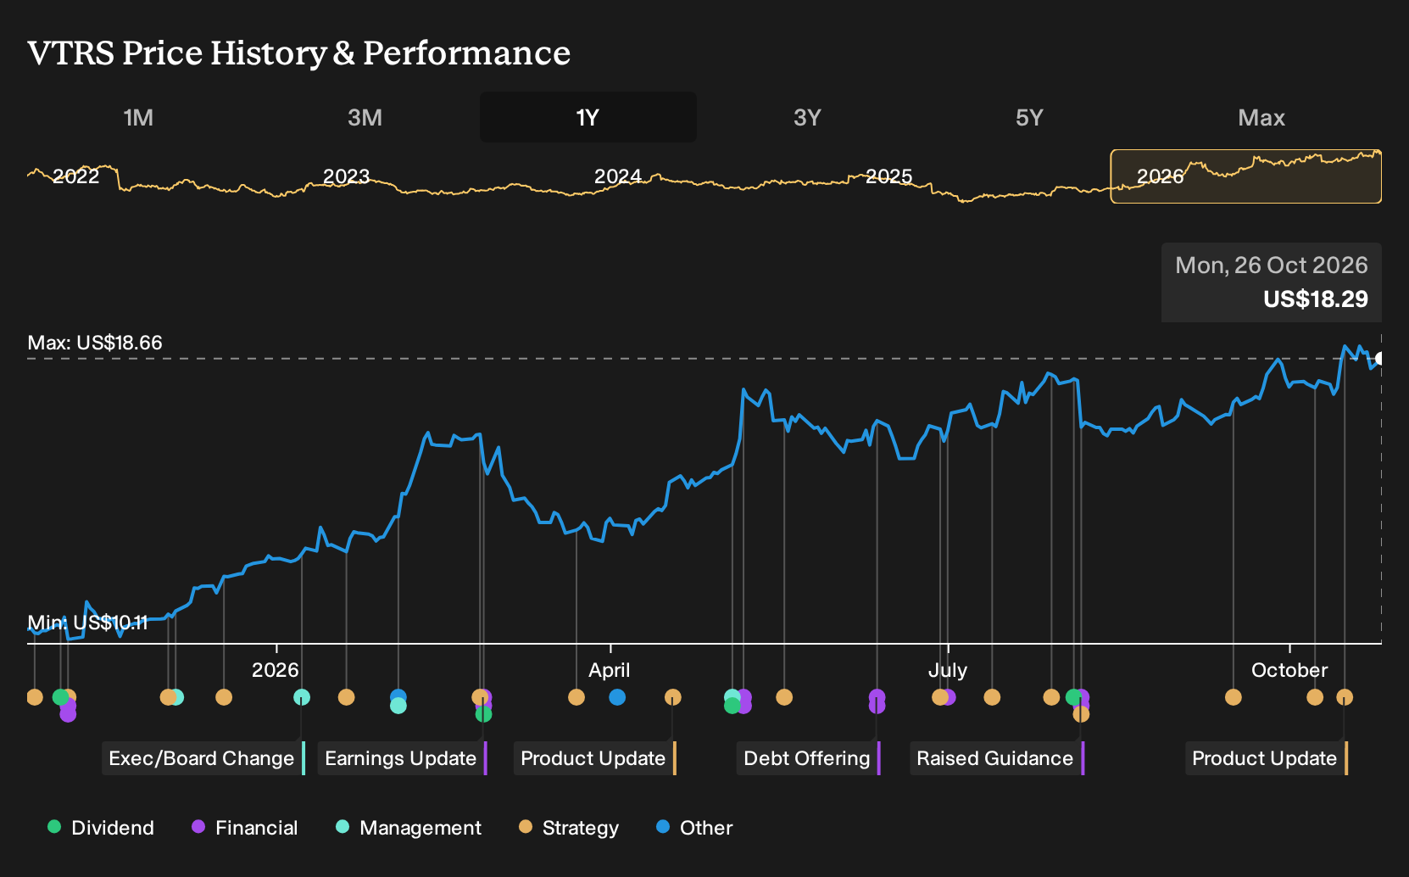The width and height of the screenshot is (1409, 877).
Task: Open the Product Update label near October
Action: pos(1266,758)
